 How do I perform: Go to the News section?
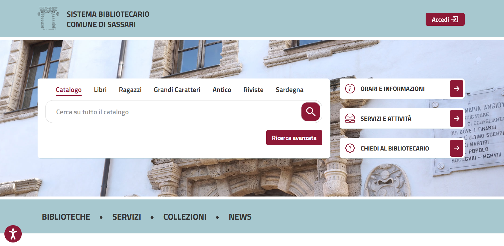[x=240, y=217]
